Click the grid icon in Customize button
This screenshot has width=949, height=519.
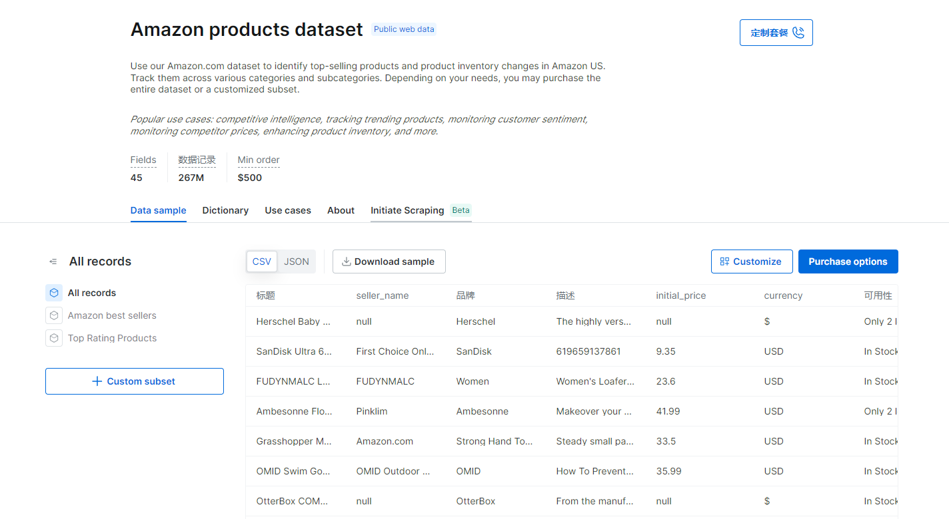point(724,261)
